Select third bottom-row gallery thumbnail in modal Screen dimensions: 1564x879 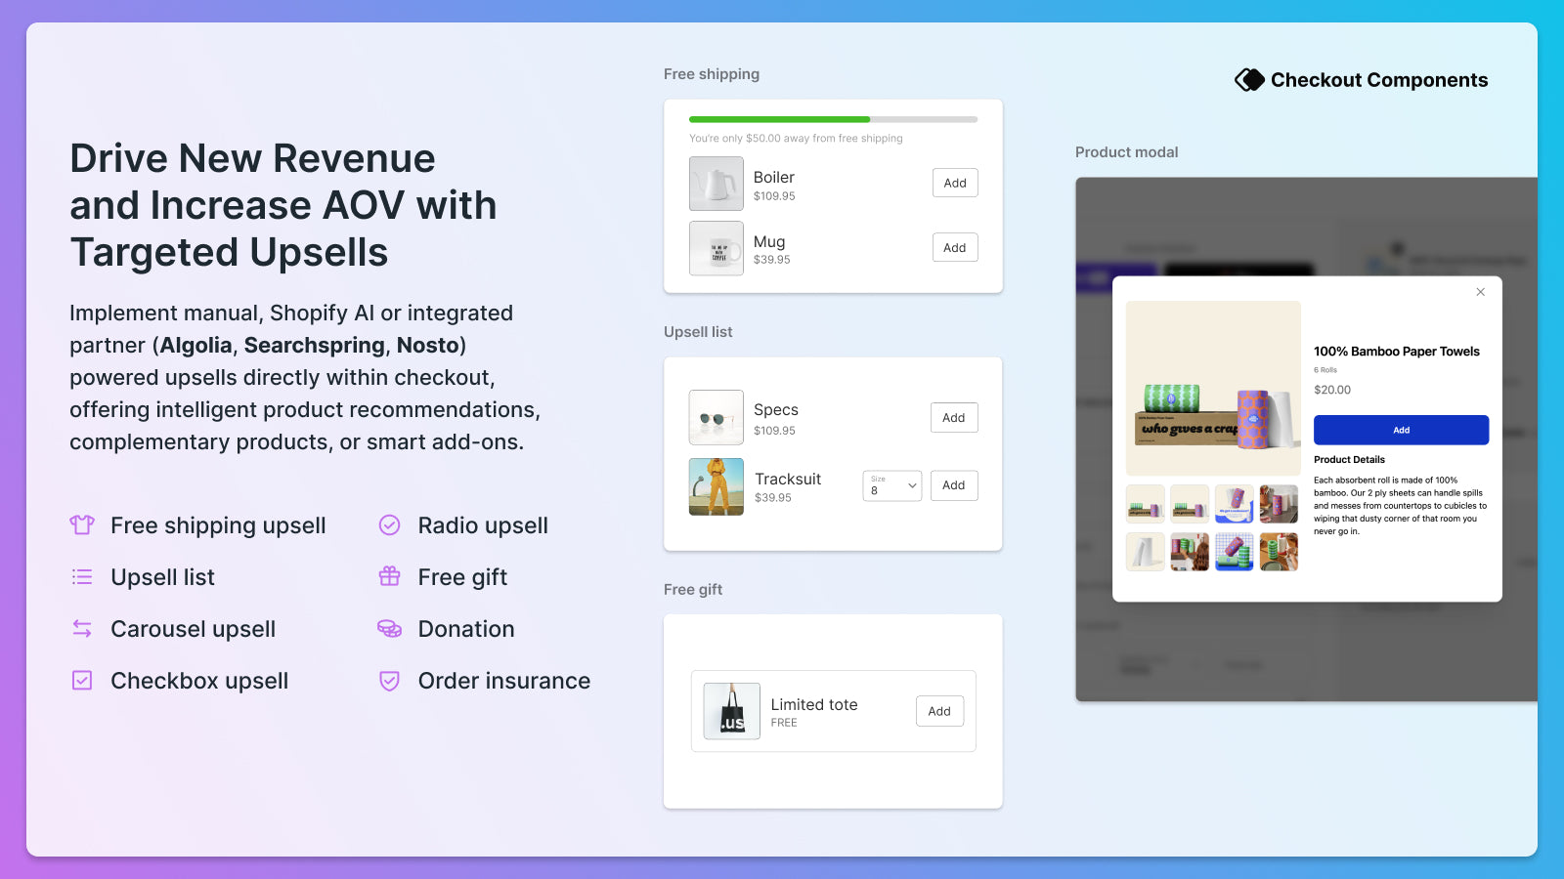point(1235,552)
